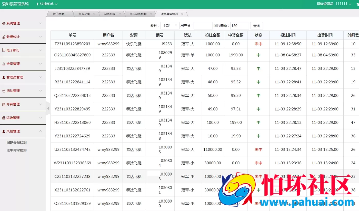Click the 超级管理员 label
Image resolution: width=359 pixels, height=211 pixels.
click(x=325, y=4)
